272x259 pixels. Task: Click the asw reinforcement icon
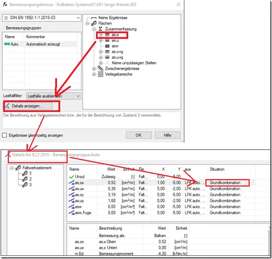tap(107, 46)
